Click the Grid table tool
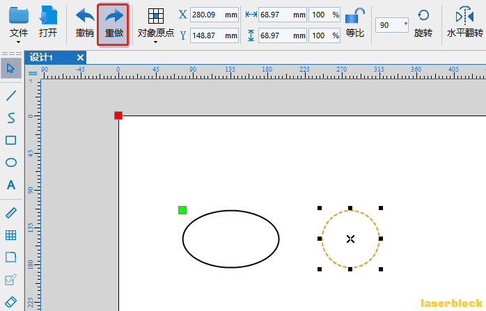486x311 pixels. coord(11,235)
